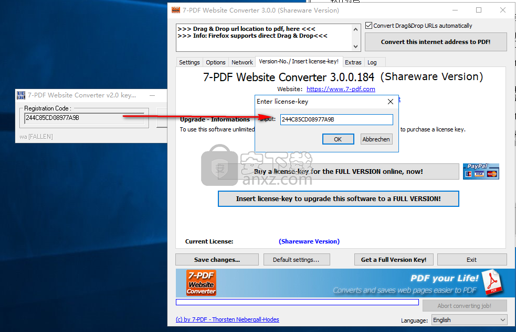Open the 7-PDF Thorsten Niebergall-Hodes copyright link
516x332 pixels.
(x=227, y=319)
